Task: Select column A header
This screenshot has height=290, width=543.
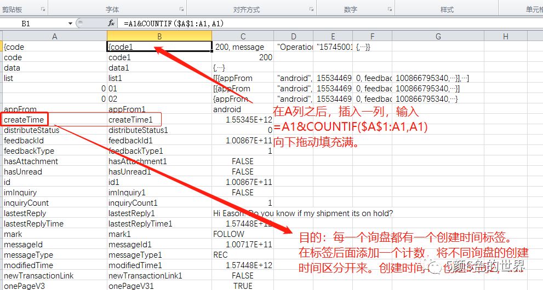Action: pyautogui.click(x=55, y=36)
